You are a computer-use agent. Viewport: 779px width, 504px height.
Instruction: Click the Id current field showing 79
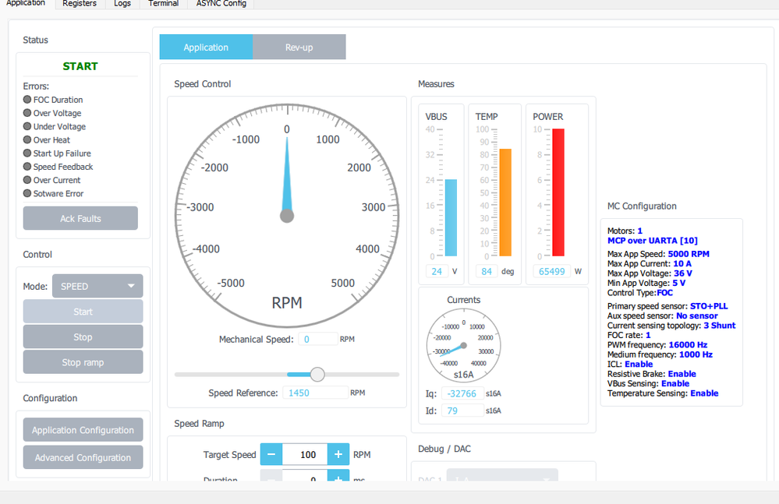coord(462,411)
